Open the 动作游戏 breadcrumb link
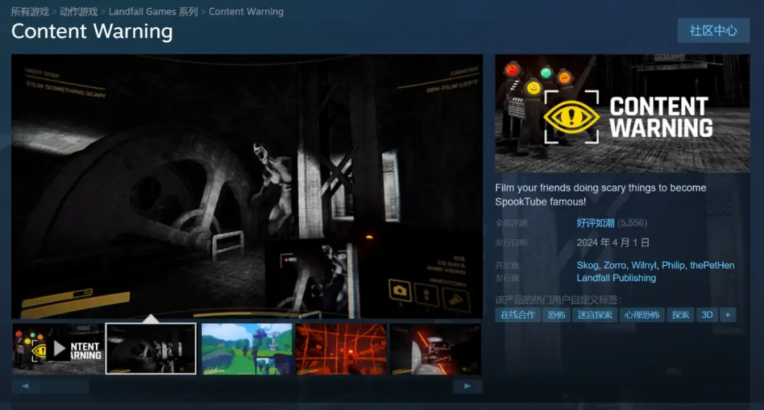The image size is (764, 410). click(79, 12)
